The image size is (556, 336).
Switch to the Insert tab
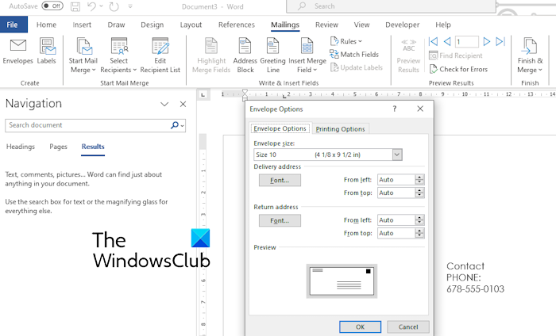coord(82,25)
